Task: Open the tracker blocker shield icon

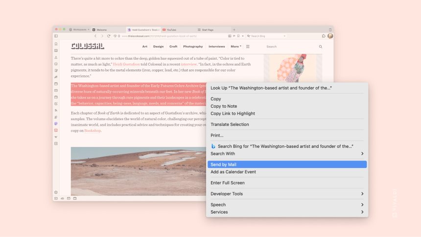Action: point(115,36)
